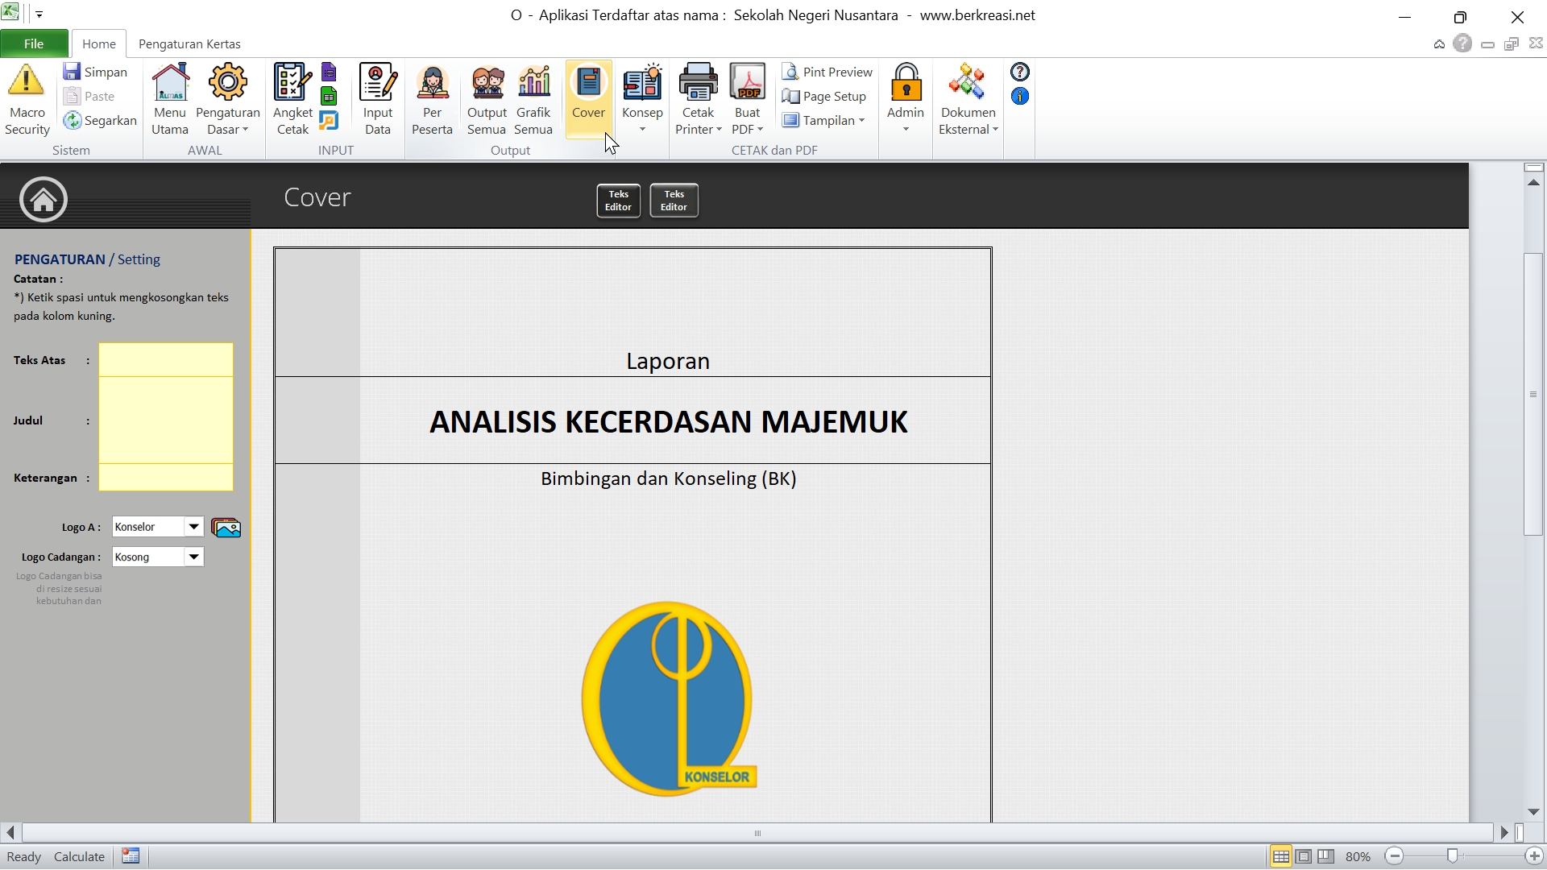Click the zoom slider handle
1547x870 pixels.
pos(1452,856)
